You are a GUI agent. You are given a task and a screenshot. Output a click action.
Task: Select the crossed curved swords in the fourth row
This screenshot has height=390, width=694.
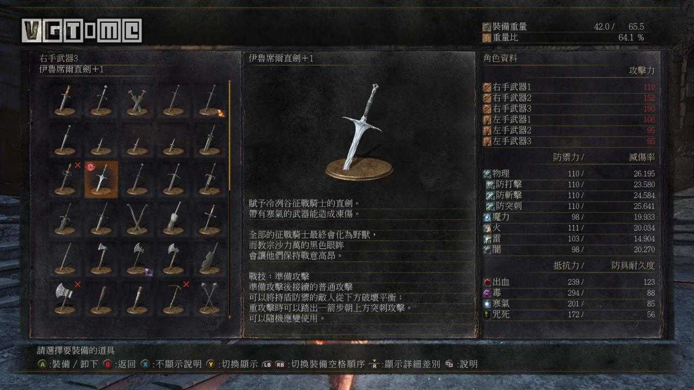pos(137,218)
